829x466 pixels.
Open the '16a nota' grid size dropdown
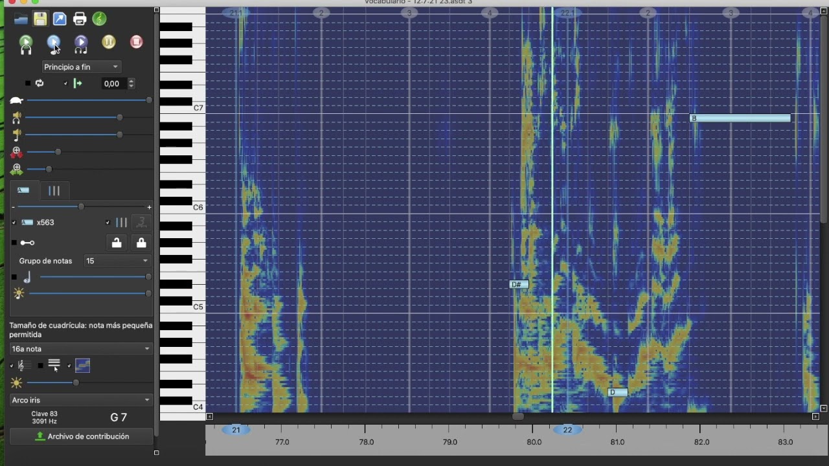(81, 349)
